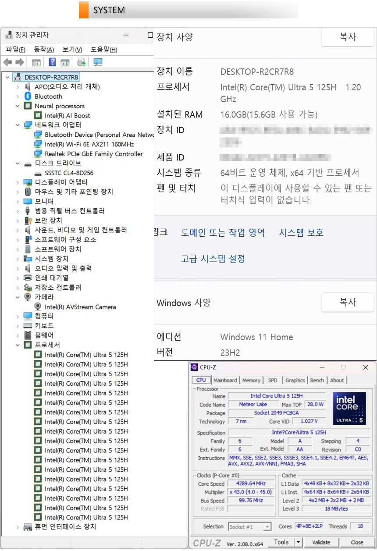Expand the 디스플레이 어댑터 category
377x551 pixels.
(x=18, y=182)
